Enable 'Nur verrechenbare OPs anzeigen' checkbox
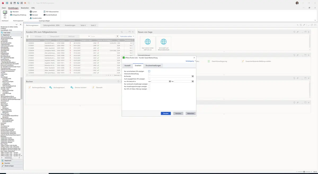 pyautogui.click(x=149, y=71)
